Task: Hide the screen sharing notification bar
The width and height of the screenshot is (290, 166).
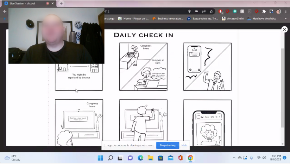Action: point(184,145)
